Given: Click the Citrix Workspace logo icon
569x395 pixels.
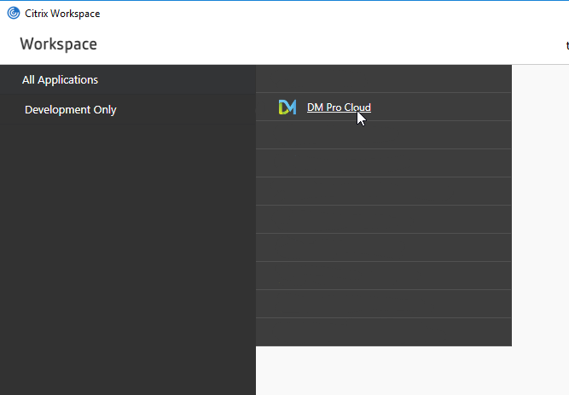Looking at the screenshot, I should [14, 13].
